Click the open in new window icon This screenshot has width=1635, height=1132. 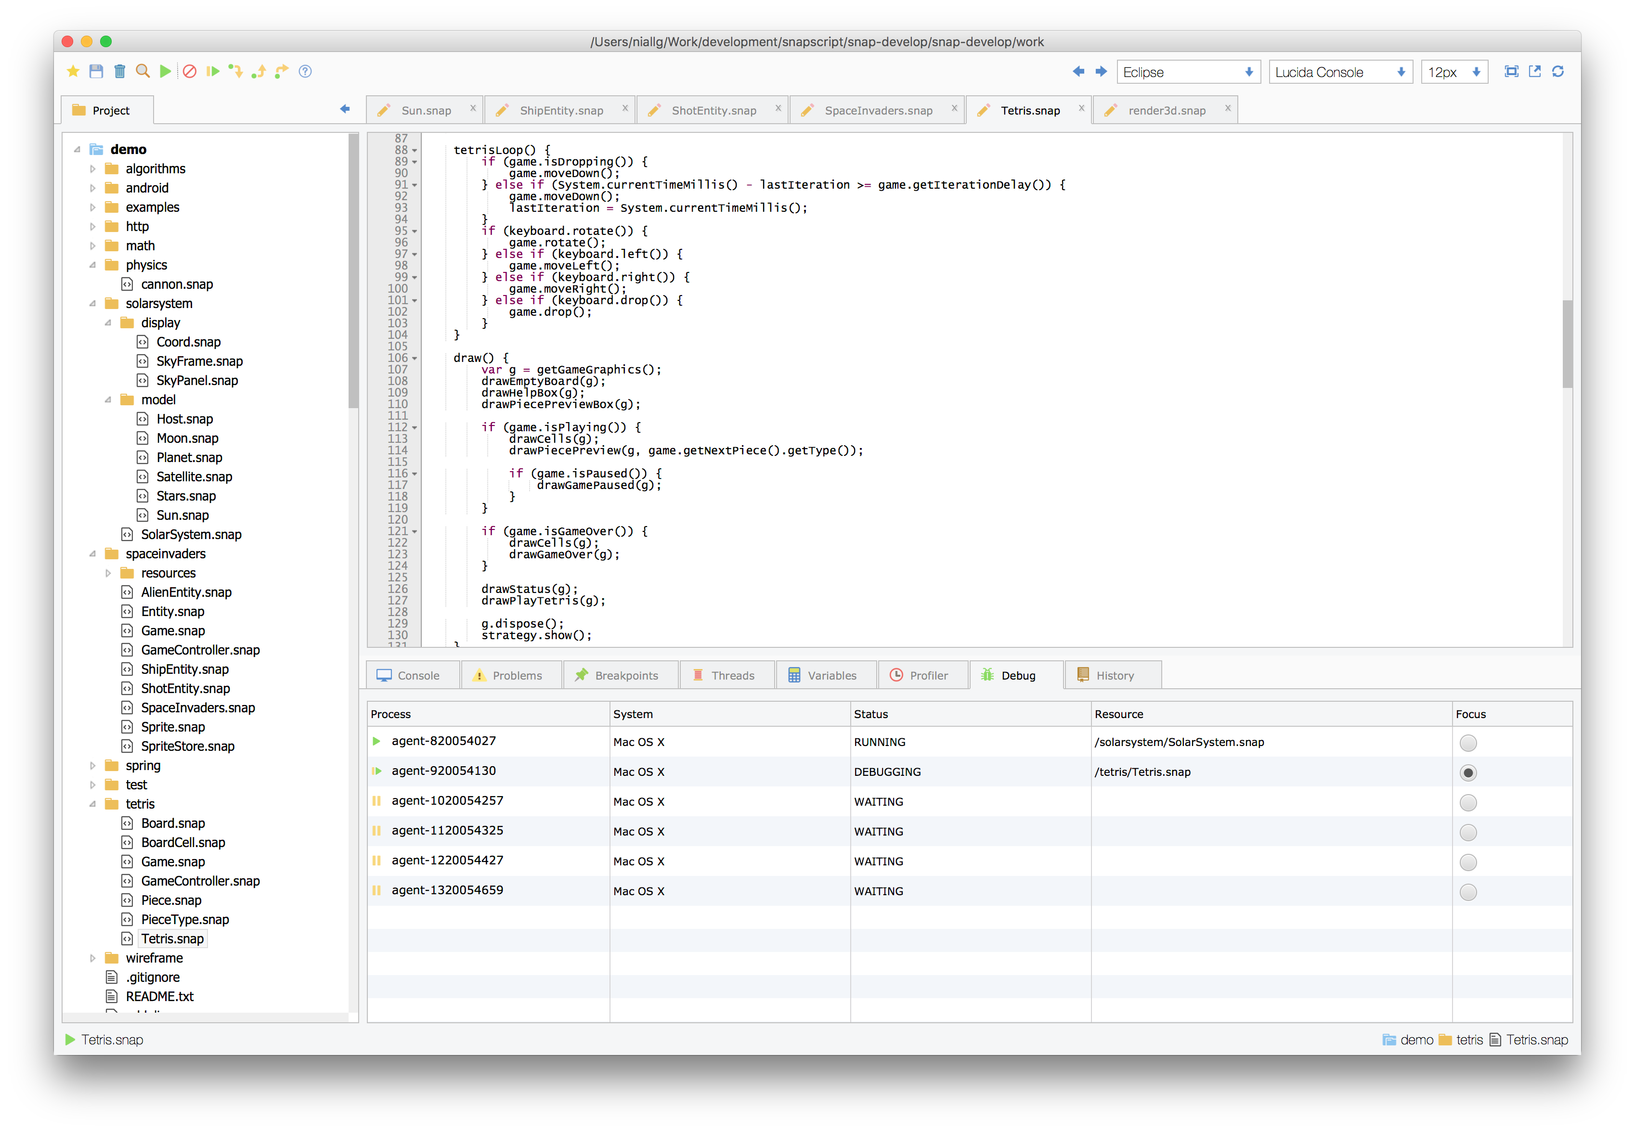coord(1534,72)
